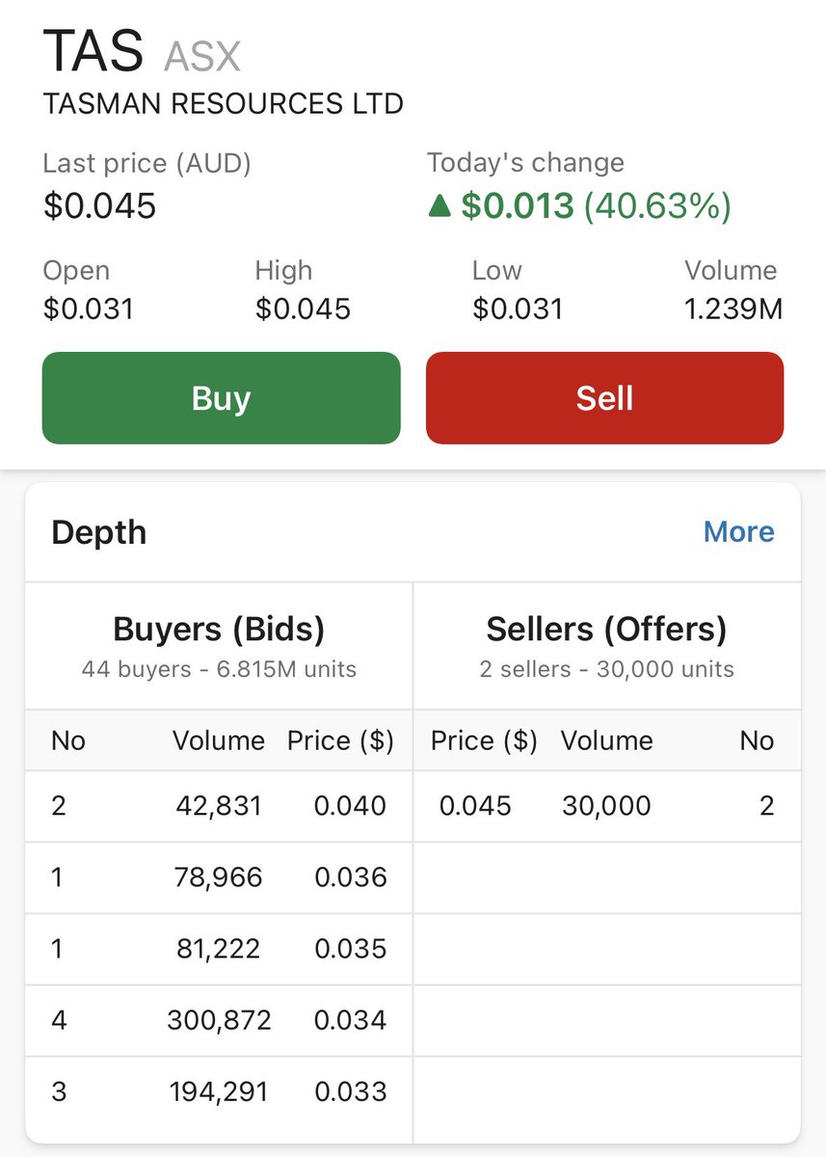Select bid volume 194,291

click(220, 1091)
